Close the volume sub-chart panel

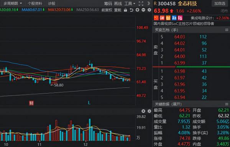click(x=143, y=111)
